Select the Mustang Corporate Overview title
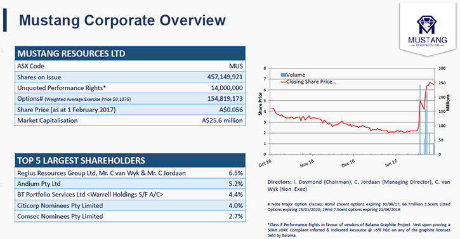Image resolution: width=460 pixels, height=239 pixels. tap(122, 20)
